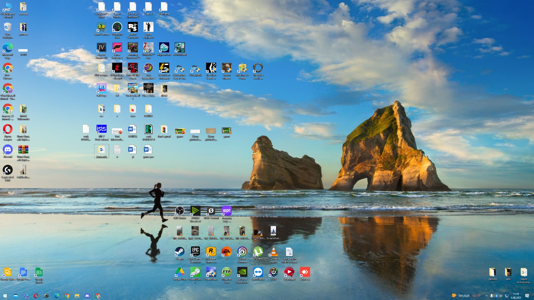Select the Jazz Jackrabbit 2 icon

[x=149, y=71]
